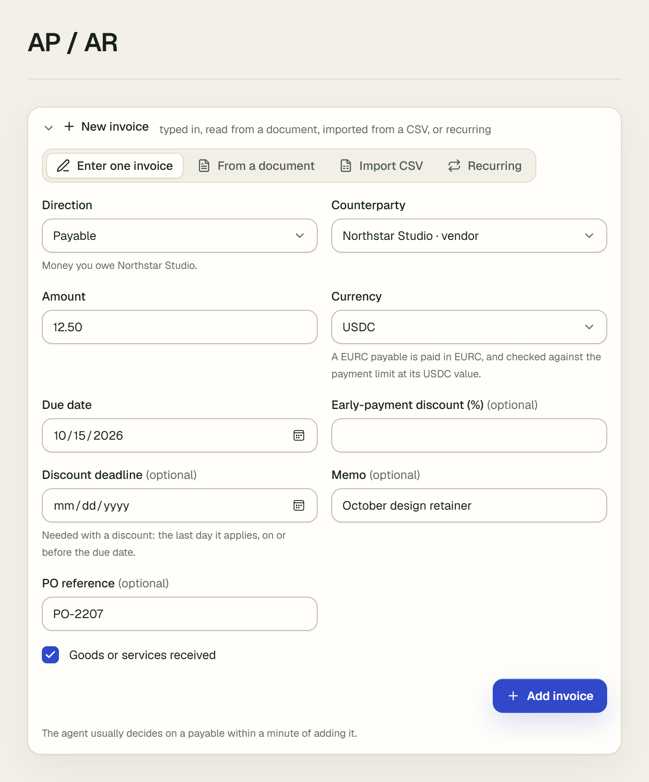
Task: Uncheck Goods or services received checkbox
Action: pyautogui.click(x=50, y=655)
